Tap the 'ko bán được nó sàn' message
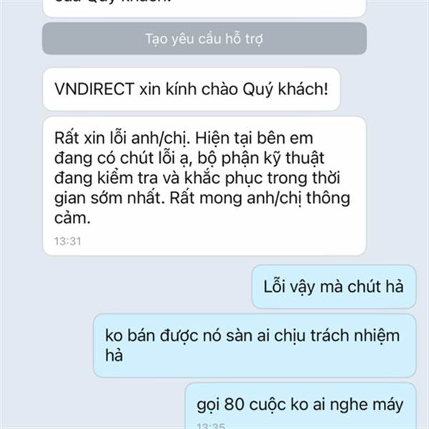This screenshot has height=429, width=429. point(255,346)
